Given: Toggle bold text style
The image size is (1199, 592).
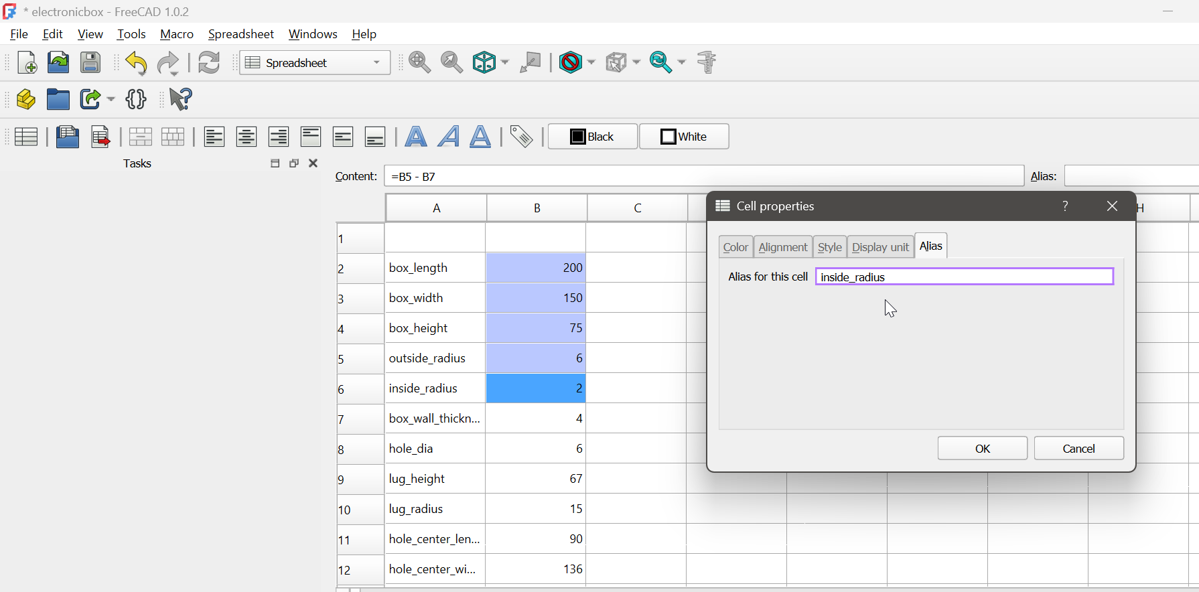Looking at the screenshot, I should pos(416,137).
